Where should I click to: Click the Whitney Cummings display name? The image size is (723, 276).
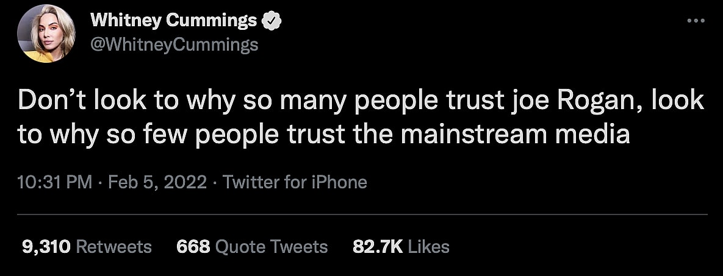(x=174, y=21)
